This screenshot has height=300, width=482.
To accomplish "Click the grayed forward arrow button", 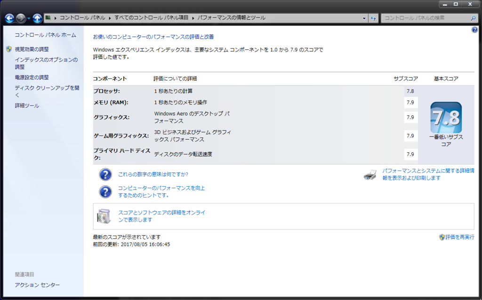I will click(x=21, y=18).
